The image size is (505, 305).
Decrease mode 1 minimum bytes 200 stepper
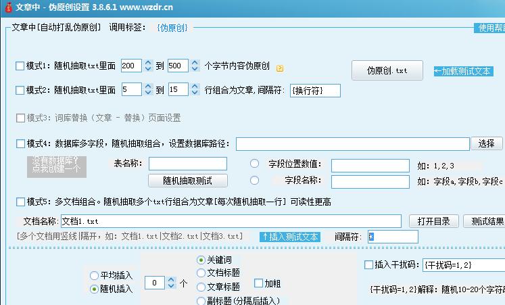tap(148, 68)
